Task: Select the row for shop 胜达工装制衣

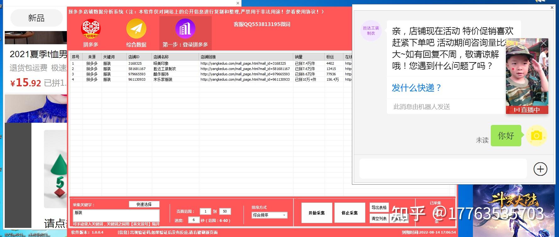Action: 211,69
